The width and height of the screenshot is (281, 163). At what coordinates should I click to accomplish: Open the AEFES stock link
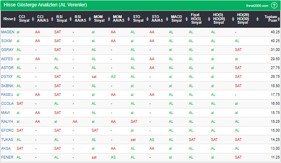pyautogui.click(x=7, y=59)
